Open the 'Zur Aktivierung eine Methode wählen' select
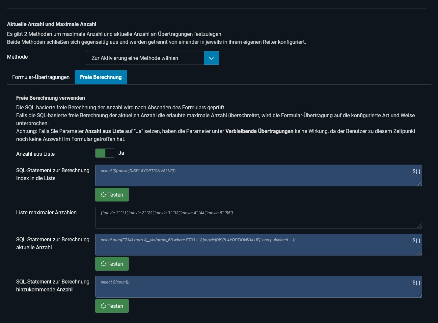This screenshot has height=323, width=438. 145,58
